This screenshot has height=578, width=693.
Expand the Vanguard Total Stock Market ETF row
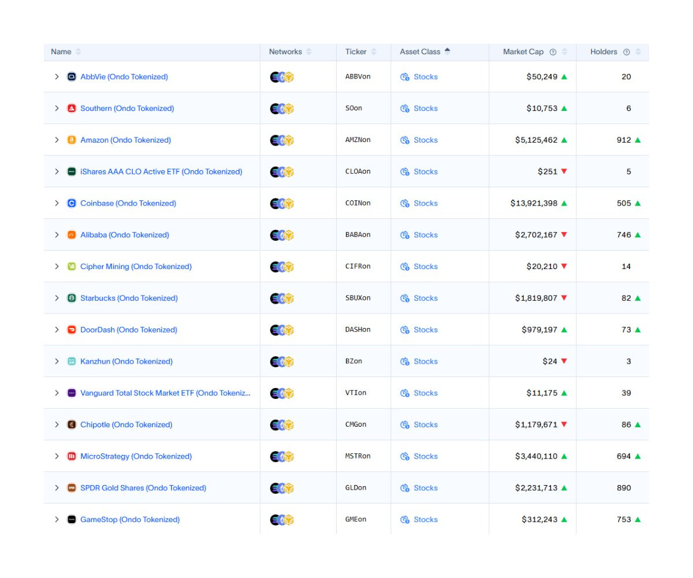click(x=57, y=393)
